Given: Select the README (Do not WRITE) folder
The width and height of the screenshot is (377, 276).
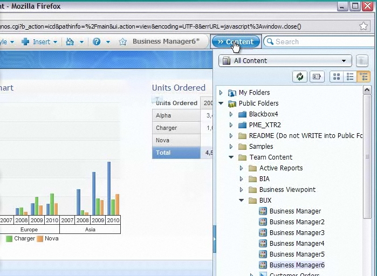Looking at the screenshot, I should 305,136.
